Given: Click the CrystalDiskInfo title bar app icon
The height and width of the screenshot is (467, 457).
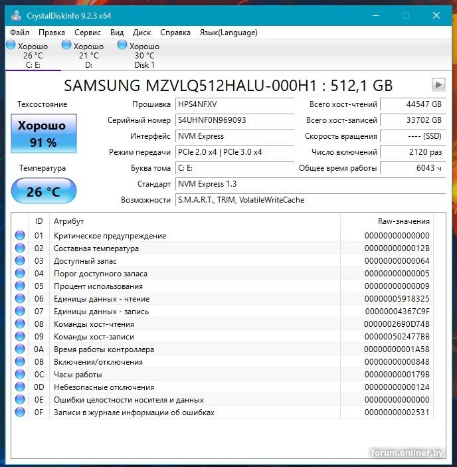Looking at the screenshot, I should [17, 15].
